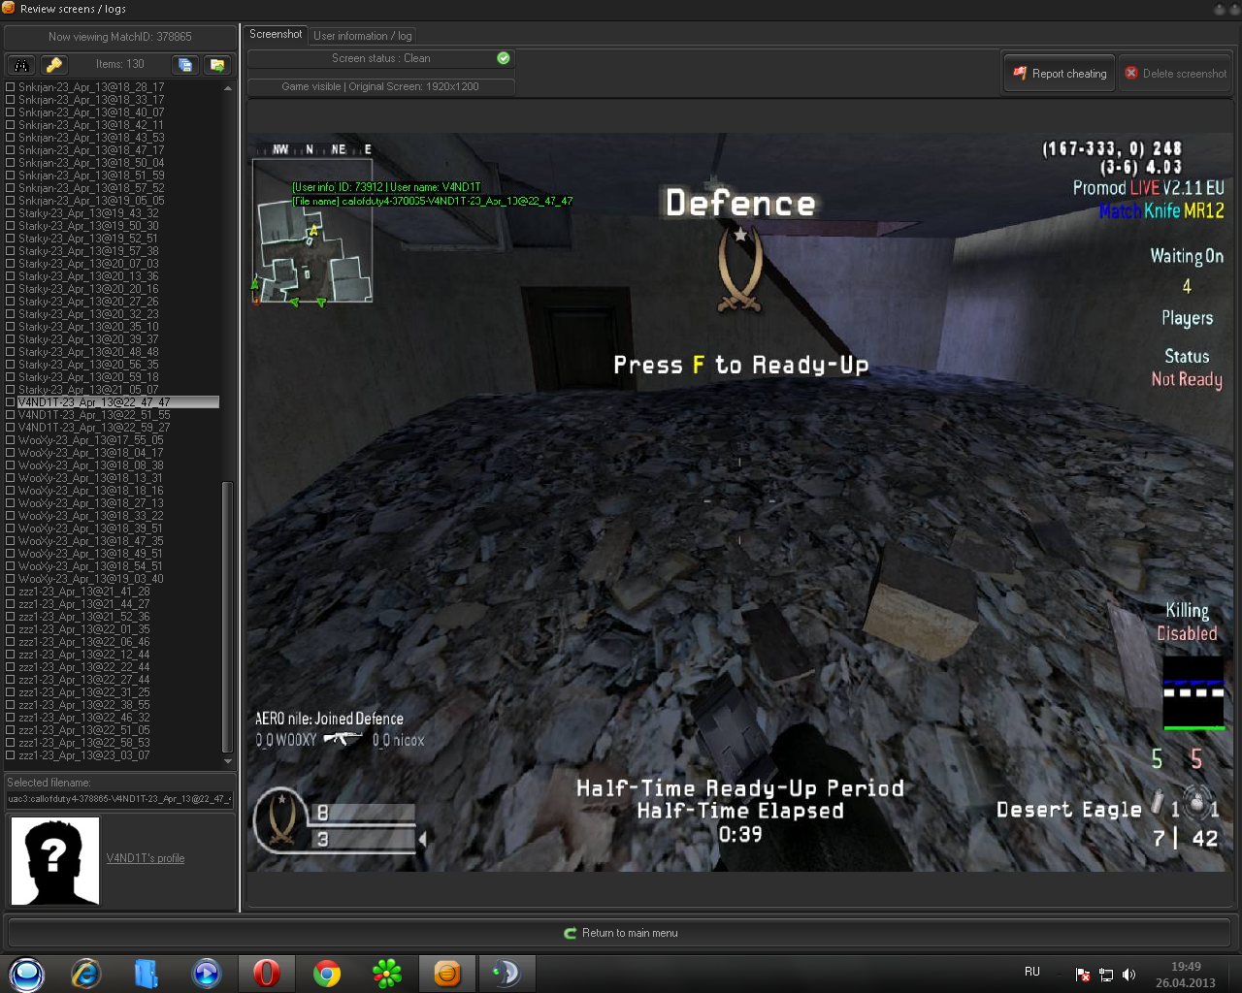This screenshot has width=1242, height=993.
Task: Open Google Chrome from the taskbar
Action: point(327,973)
